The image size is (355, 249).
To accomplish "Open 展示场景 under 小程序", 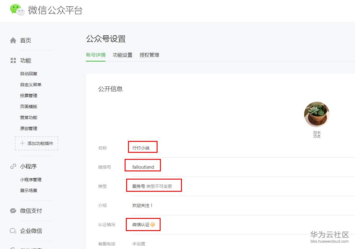I will coord(29,191).
